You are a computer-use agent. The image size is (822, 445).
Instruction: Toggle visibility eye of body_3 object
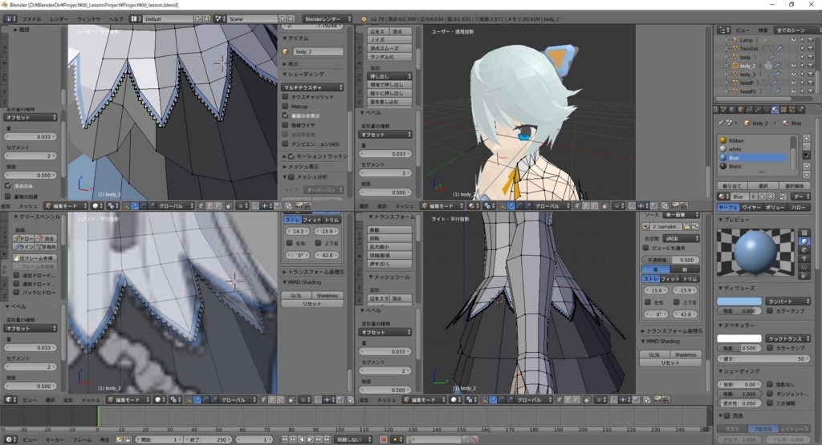[x=793, y=74]
